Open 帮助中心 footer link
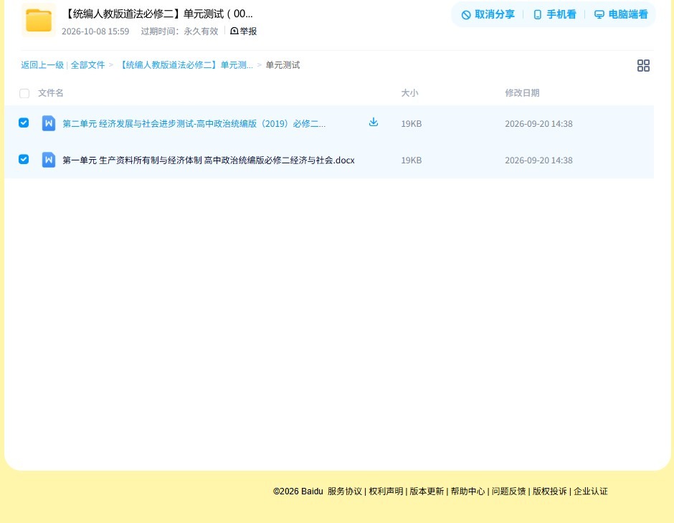Image resolution: width=674 pixels, height=523 pixels. (467, 491)
